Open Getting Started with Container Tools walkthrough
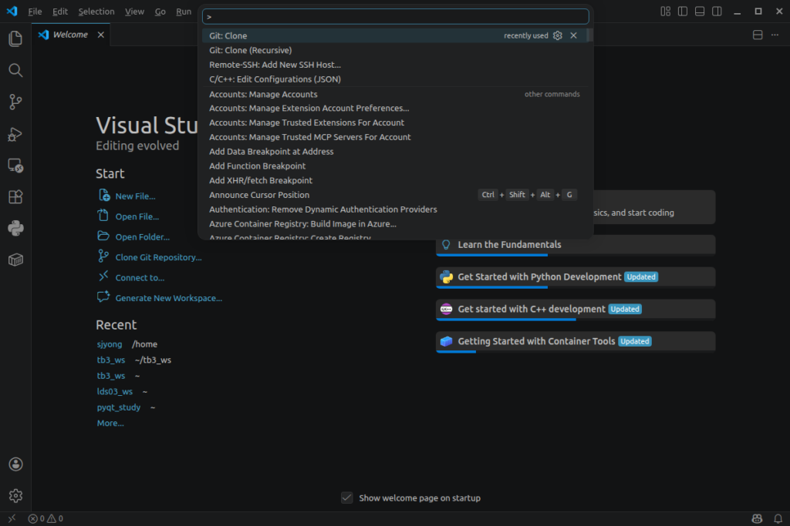790x526 pixels. point(576,341)
